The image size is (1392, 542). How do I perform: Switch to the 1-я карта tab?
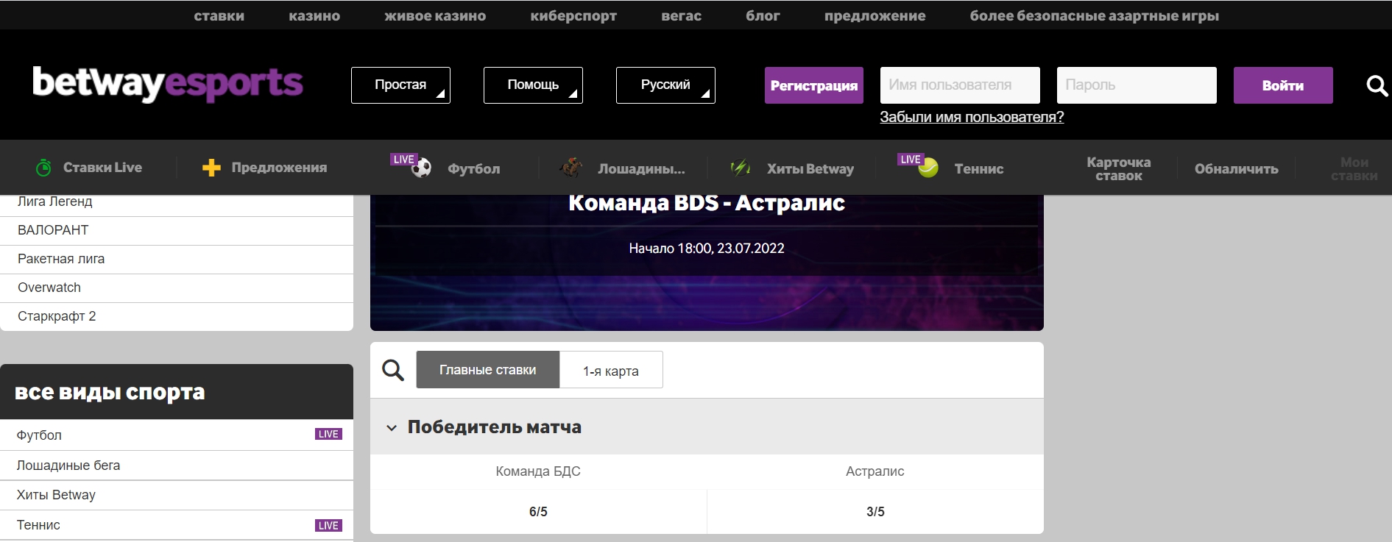611,371
